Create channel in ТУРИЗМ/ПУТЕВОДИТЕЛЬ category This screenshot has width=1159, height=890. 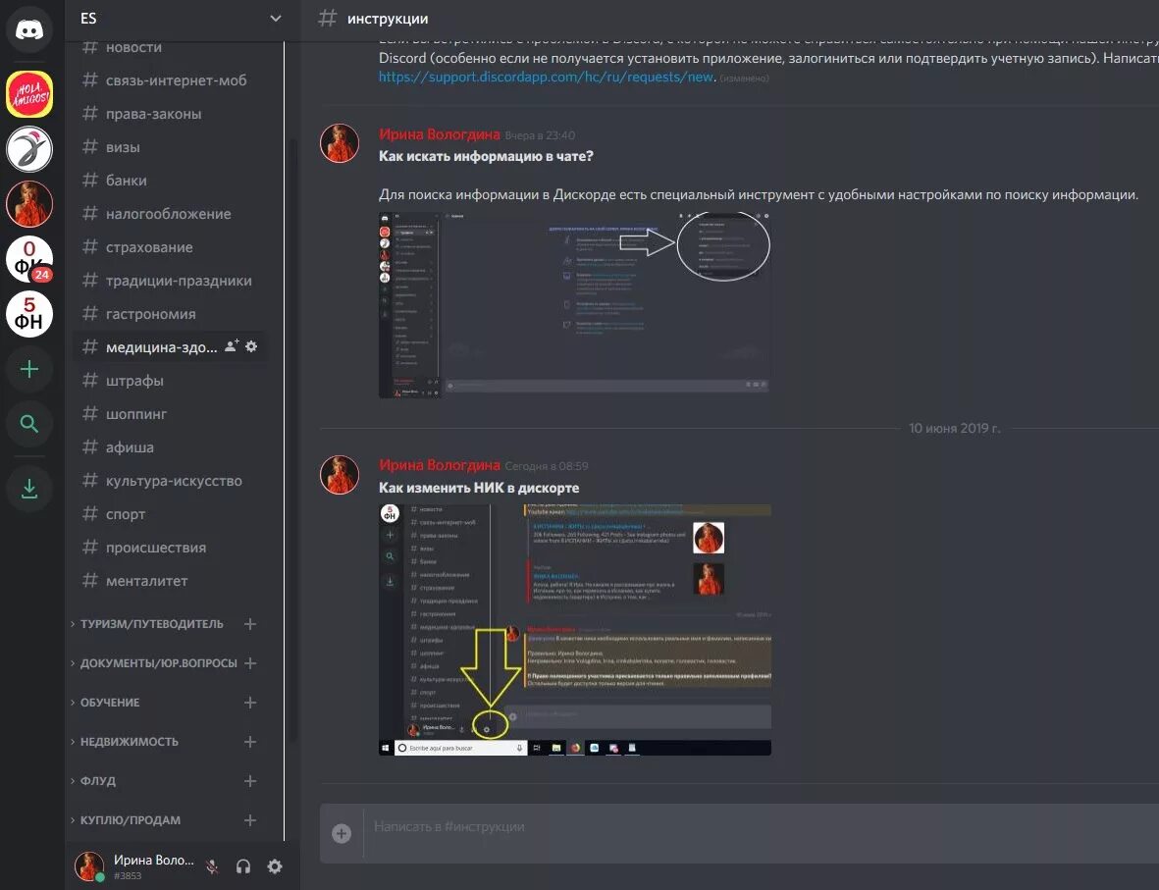click(x=250, y=624)
